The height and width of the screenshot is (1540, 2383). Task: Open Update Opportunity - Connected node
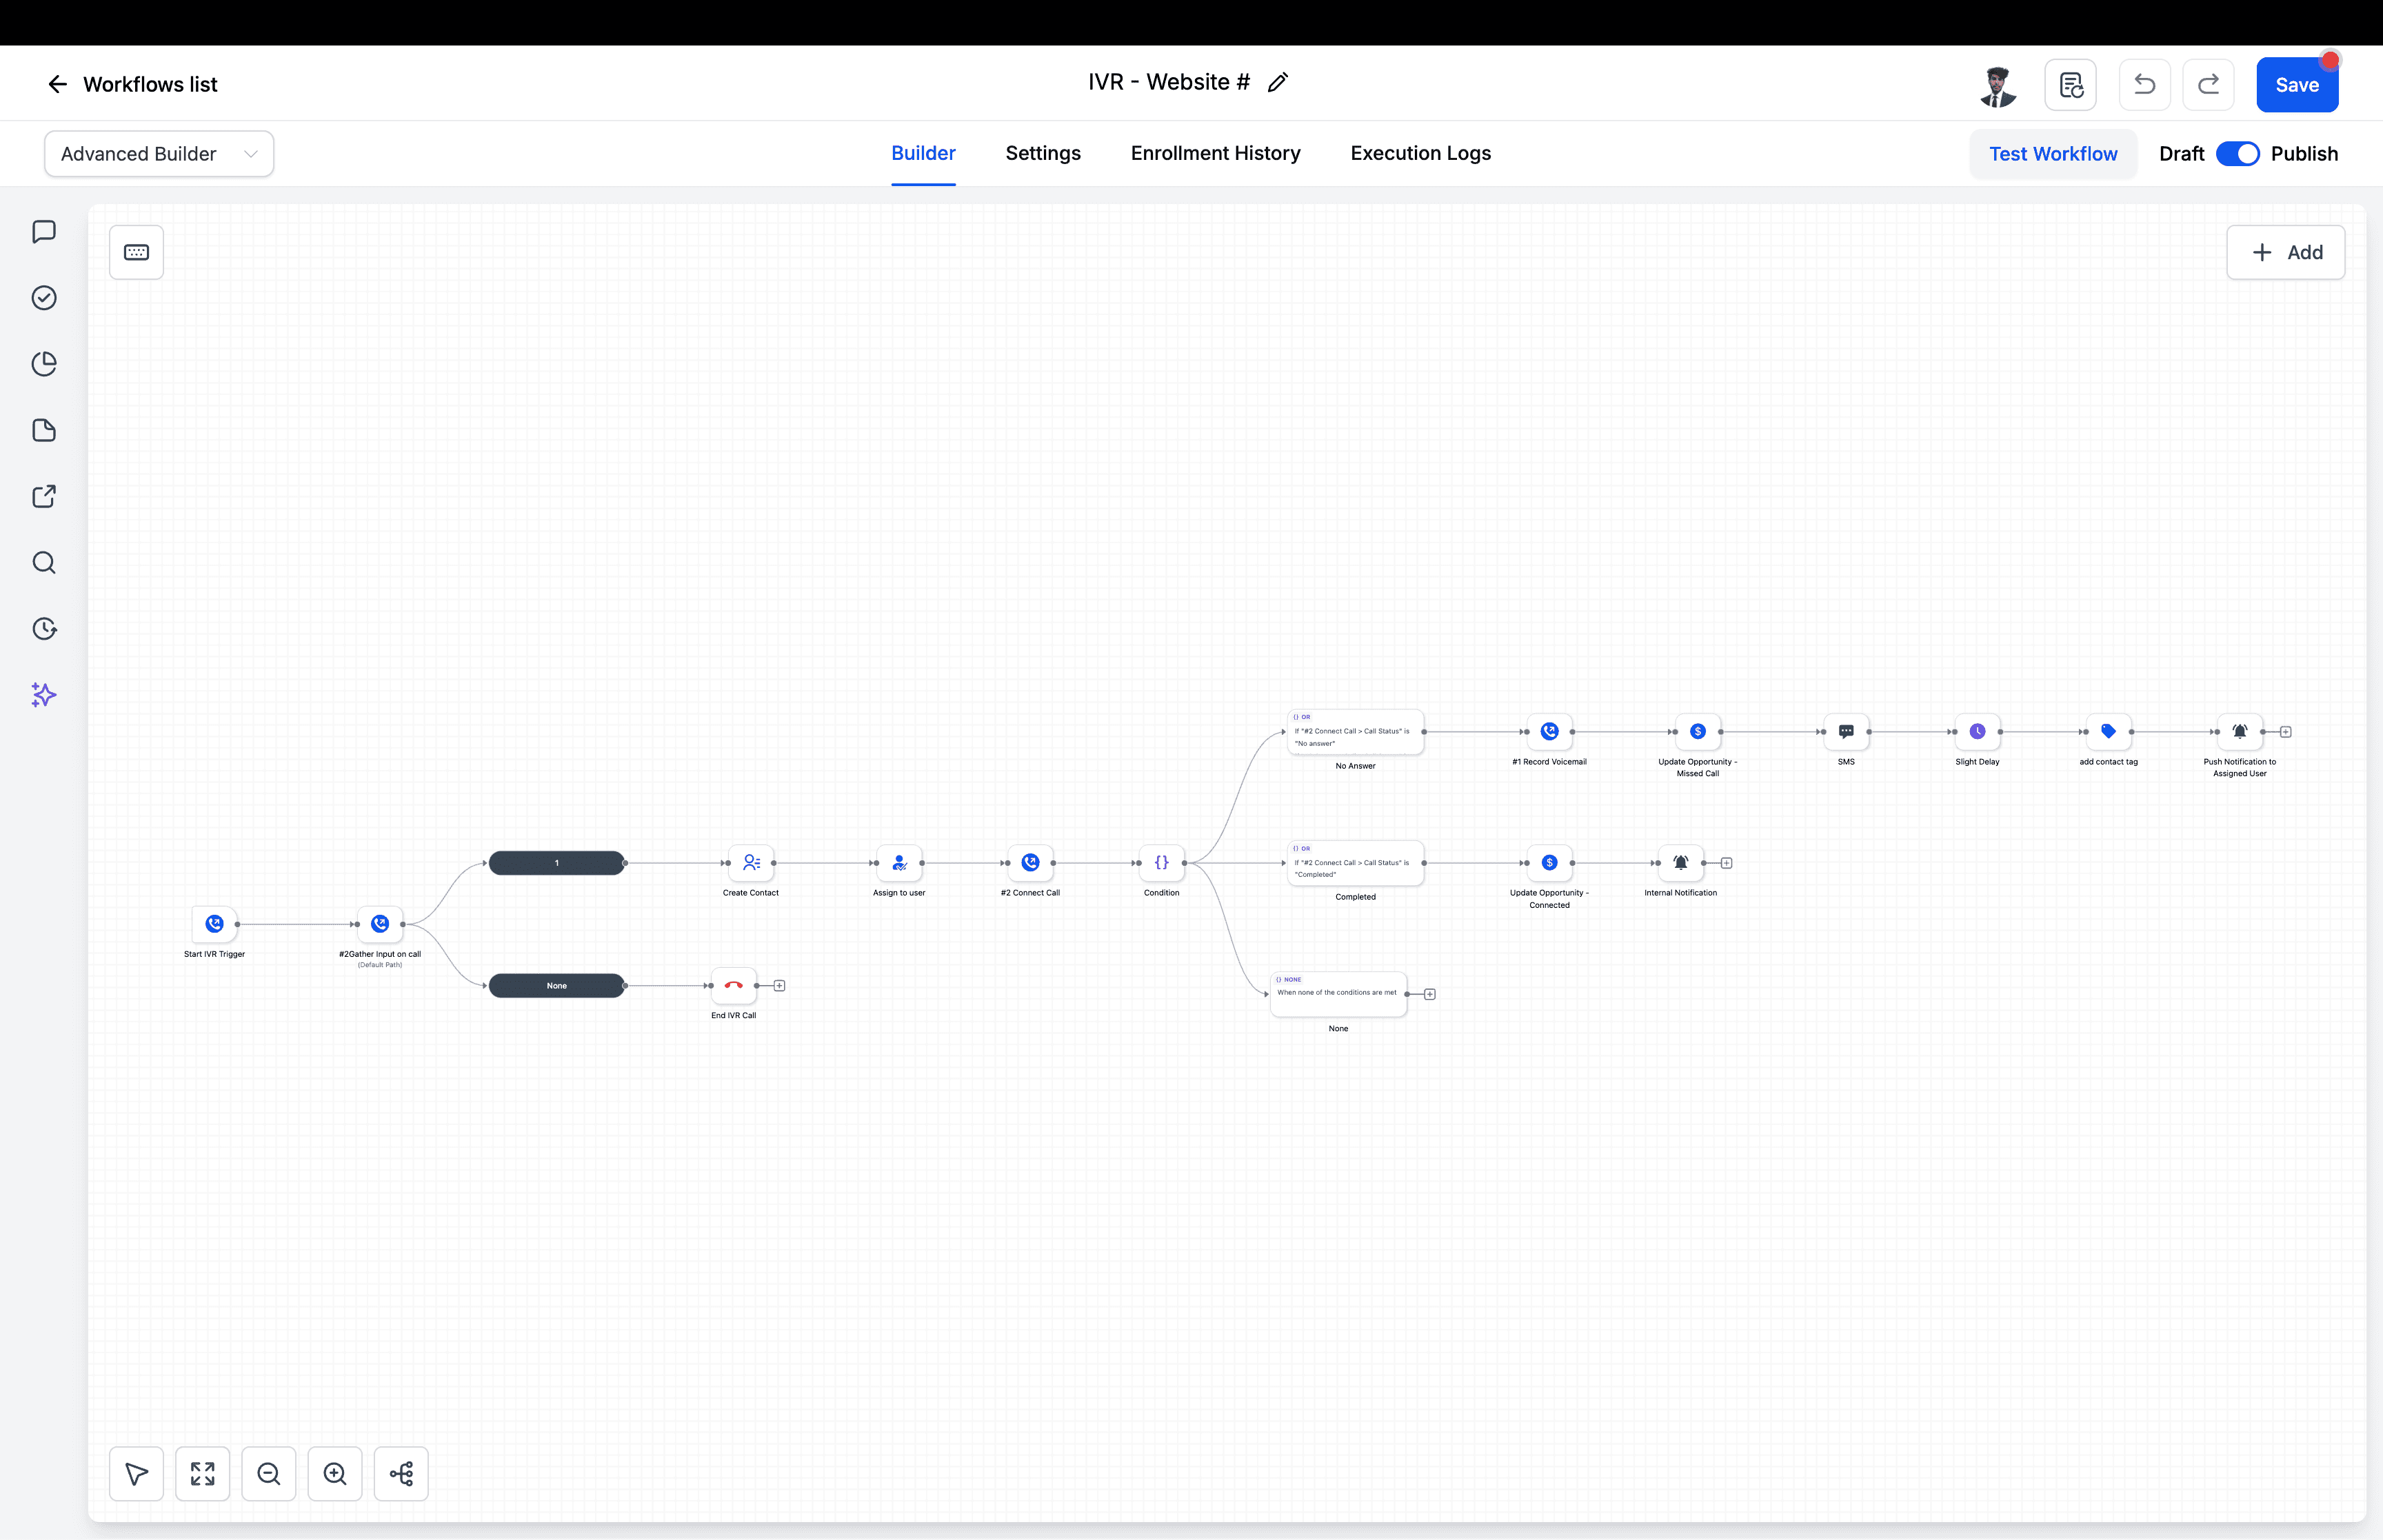pyautogui.click(x=1549, y=863)
